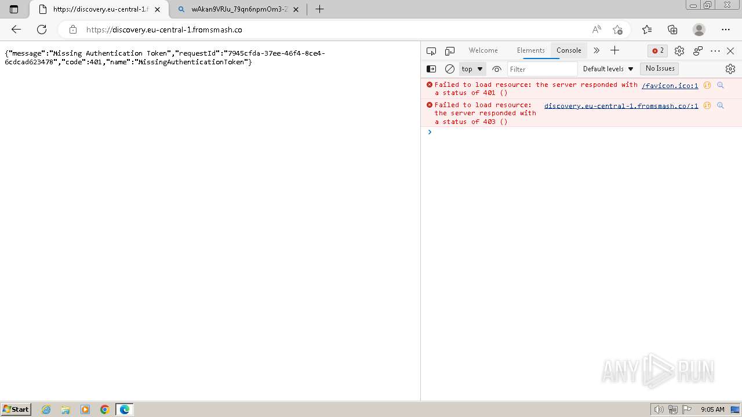The height and width of the screenshot is (417, 742).
Task: Open the 9:05 AM system clock
Action: (x=712, y=409)
